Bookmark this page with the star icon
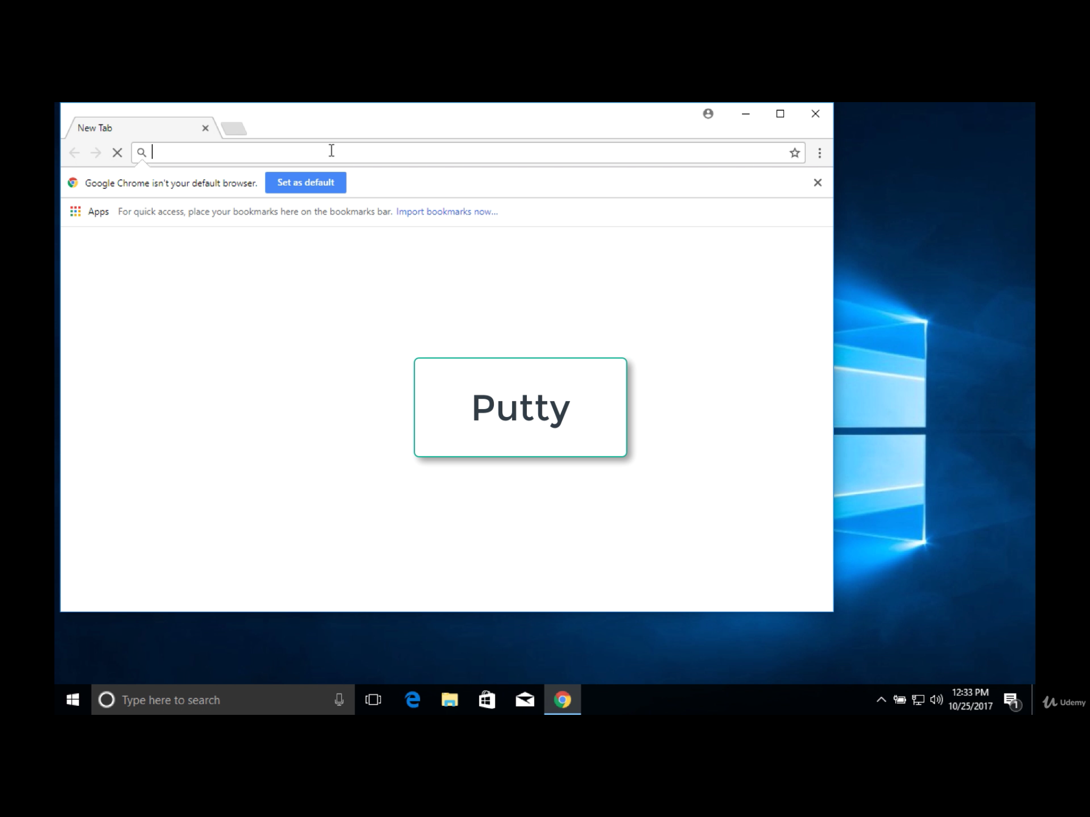1090x817 pixels. [795, 153]
